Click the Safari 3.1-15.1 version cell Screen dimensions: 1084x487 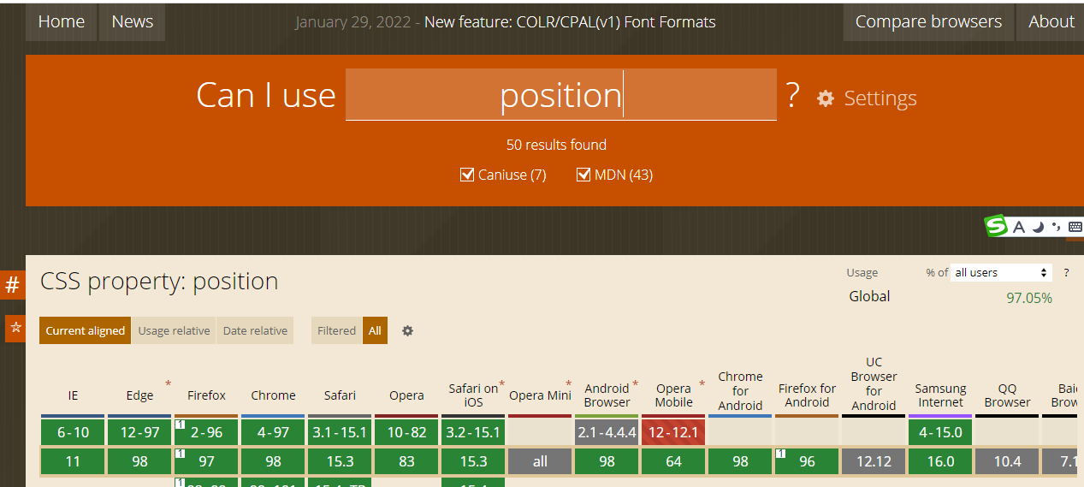coord(340,432)
